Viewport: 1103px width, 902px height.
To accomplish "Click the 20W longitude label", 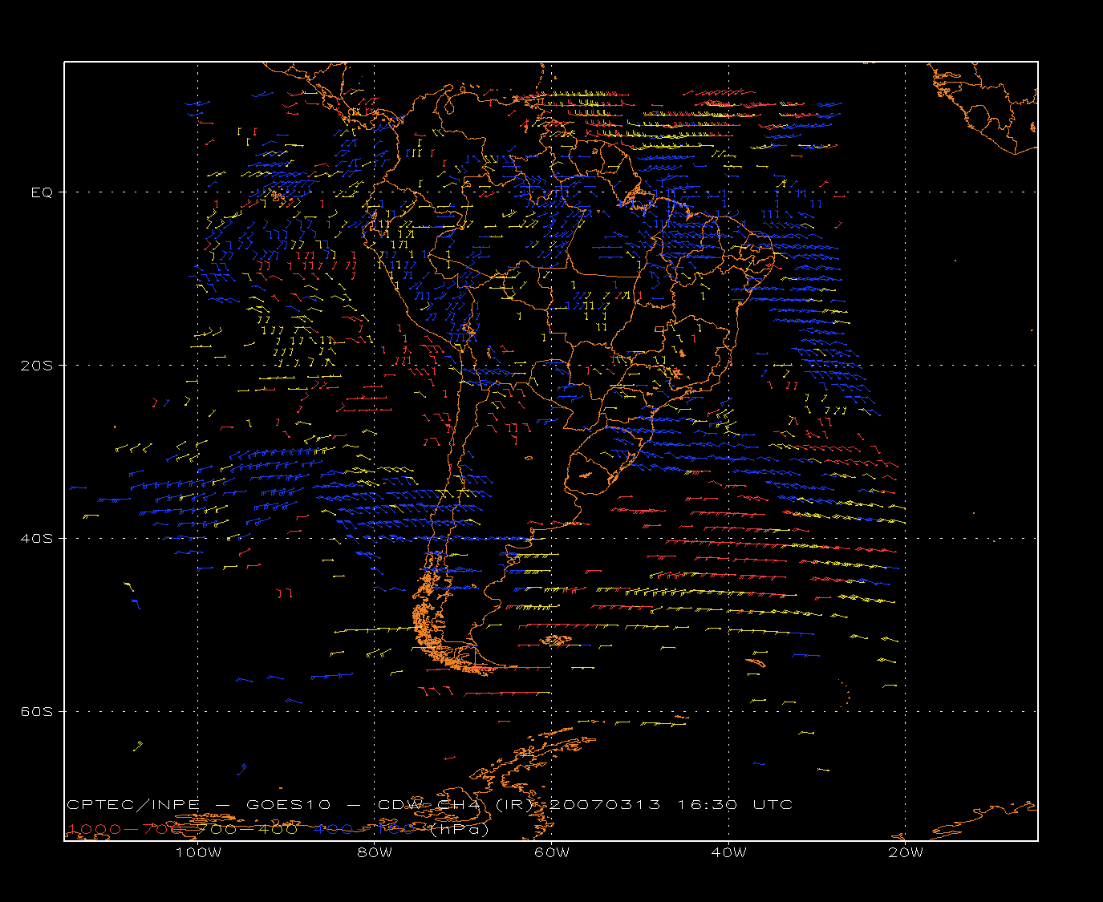I will point(906,852).
